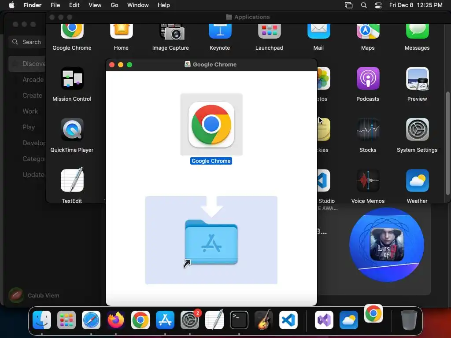Open Home app in Applications window
Screen dimensions: 451x338
[121, 31]
